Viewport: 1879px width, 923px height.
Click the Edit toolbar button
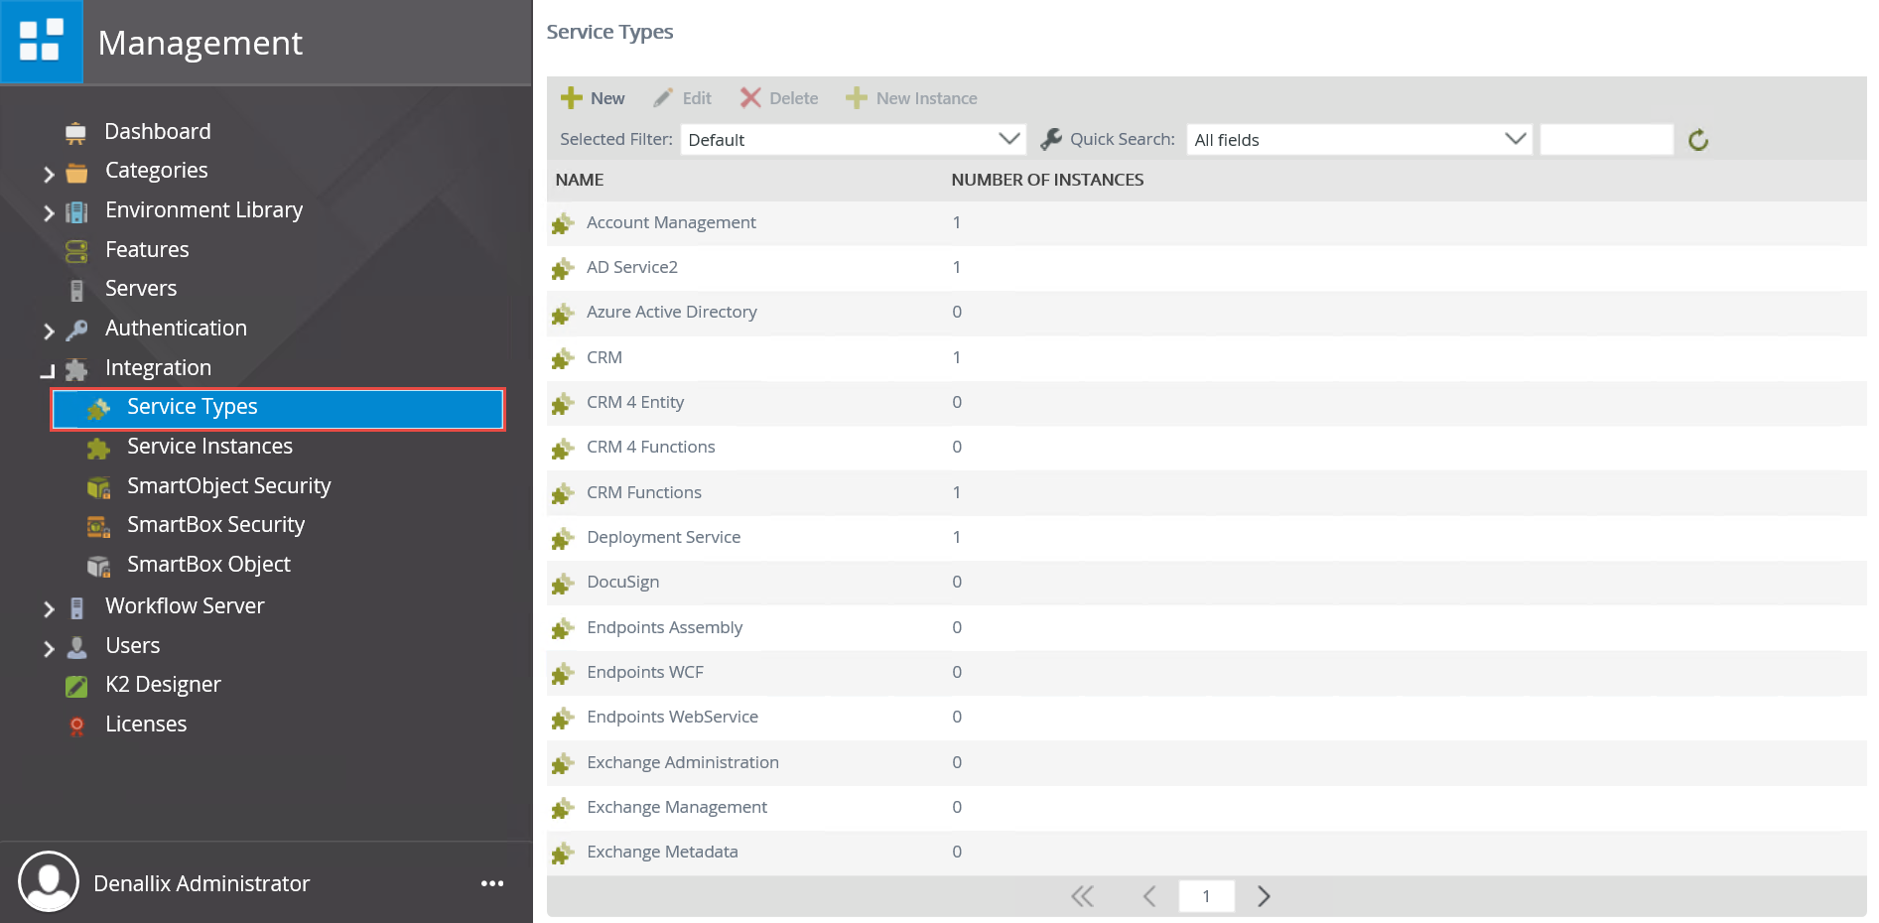pyautogui.click(x=682, y=98)
